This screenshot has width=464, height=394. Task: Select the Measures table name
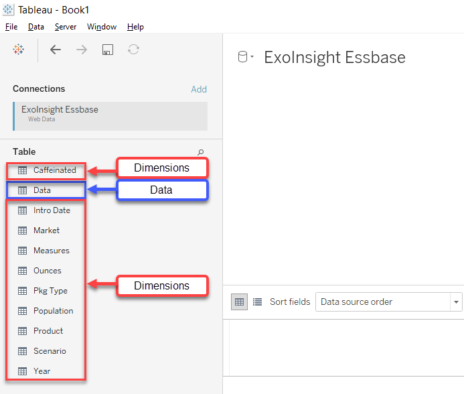tap(52, 251)
